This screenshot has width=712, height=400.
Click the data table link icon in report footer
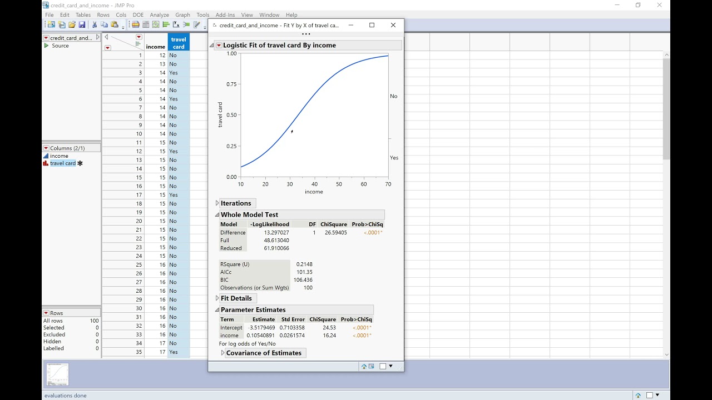click(371, 366)
